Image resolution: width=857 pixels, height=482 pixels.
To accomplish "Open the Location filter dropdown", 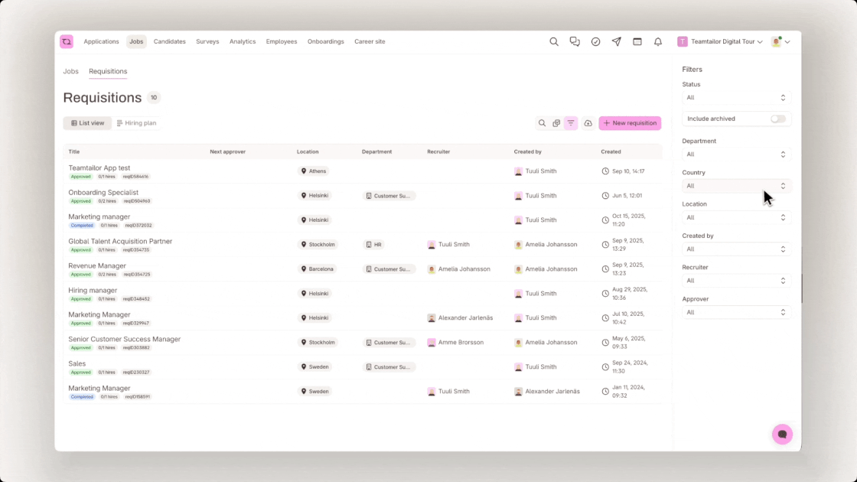I will [736, 217].
